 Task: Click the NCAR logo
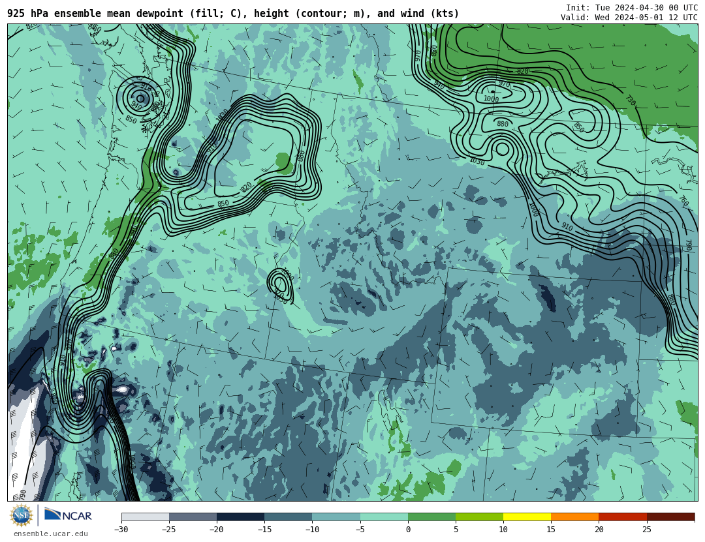(x=69, y=515)
